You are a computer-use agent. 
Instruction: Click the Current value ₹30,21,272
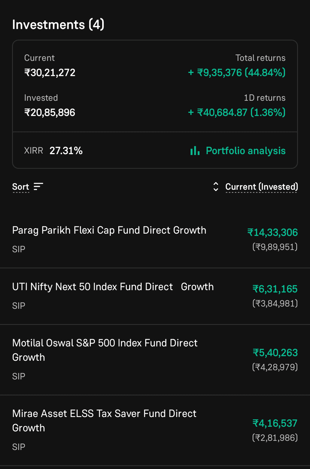click(50, 72)
